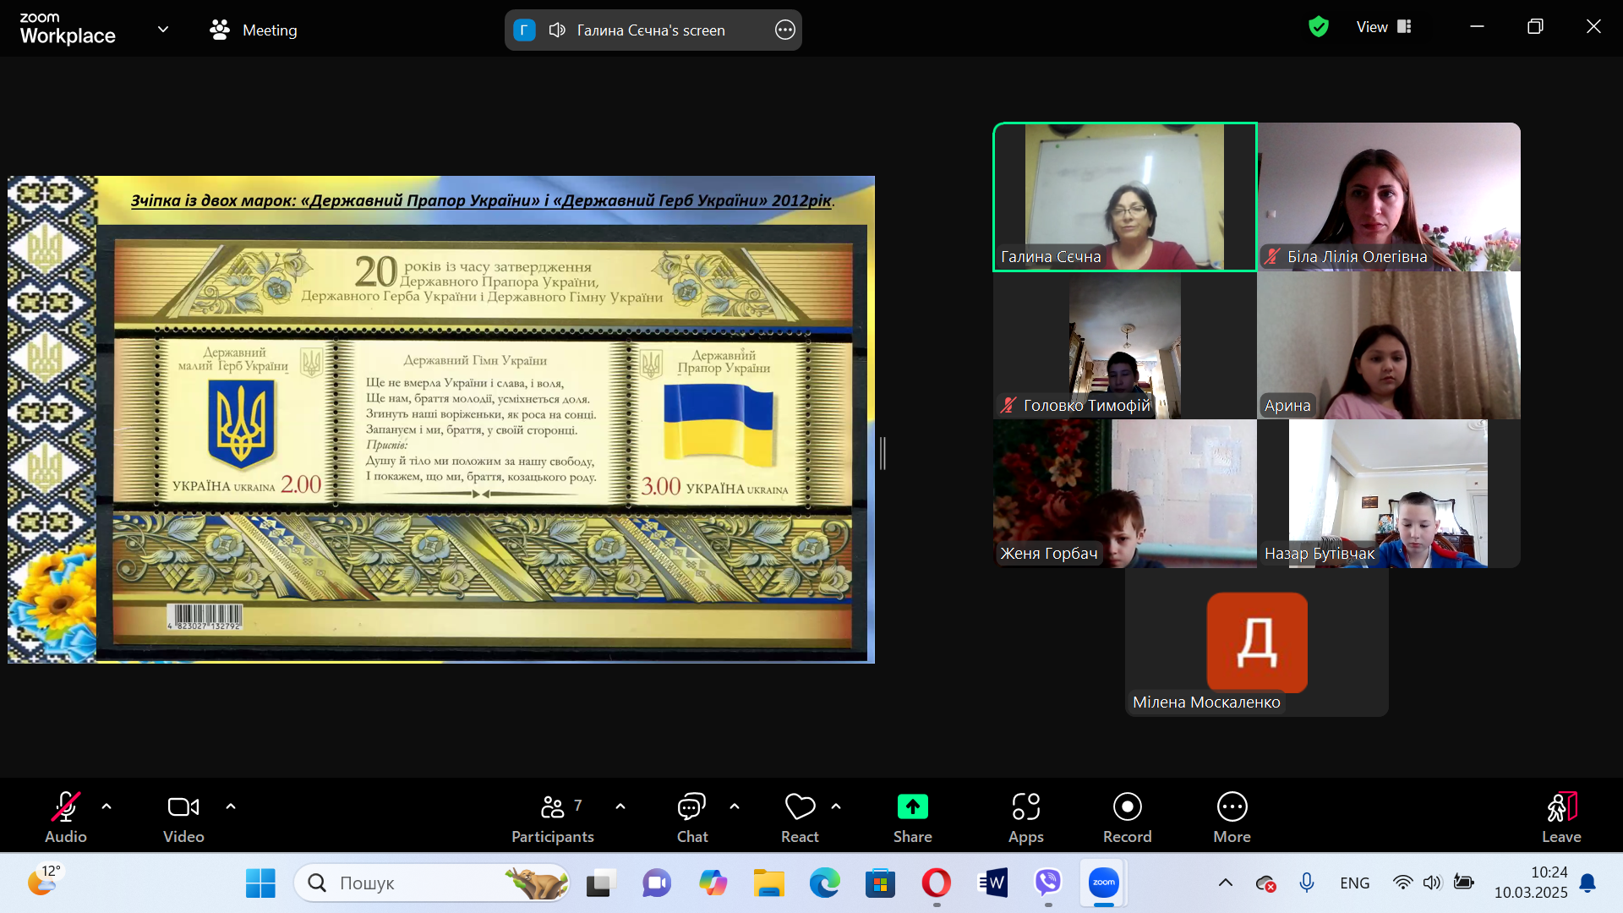Click the cloud sync error tray icon
This screenshot has width=1623, height=913.
pos(1265,883)
